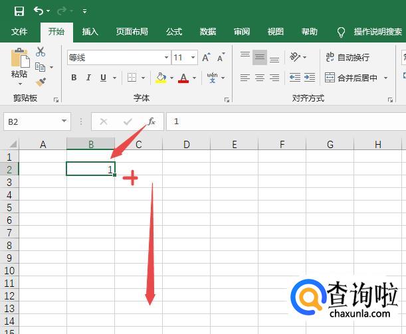The width and height of the screenshot is (406, 334).
Task: Click the 粘贴 paste icon
Action: point(20,58)
